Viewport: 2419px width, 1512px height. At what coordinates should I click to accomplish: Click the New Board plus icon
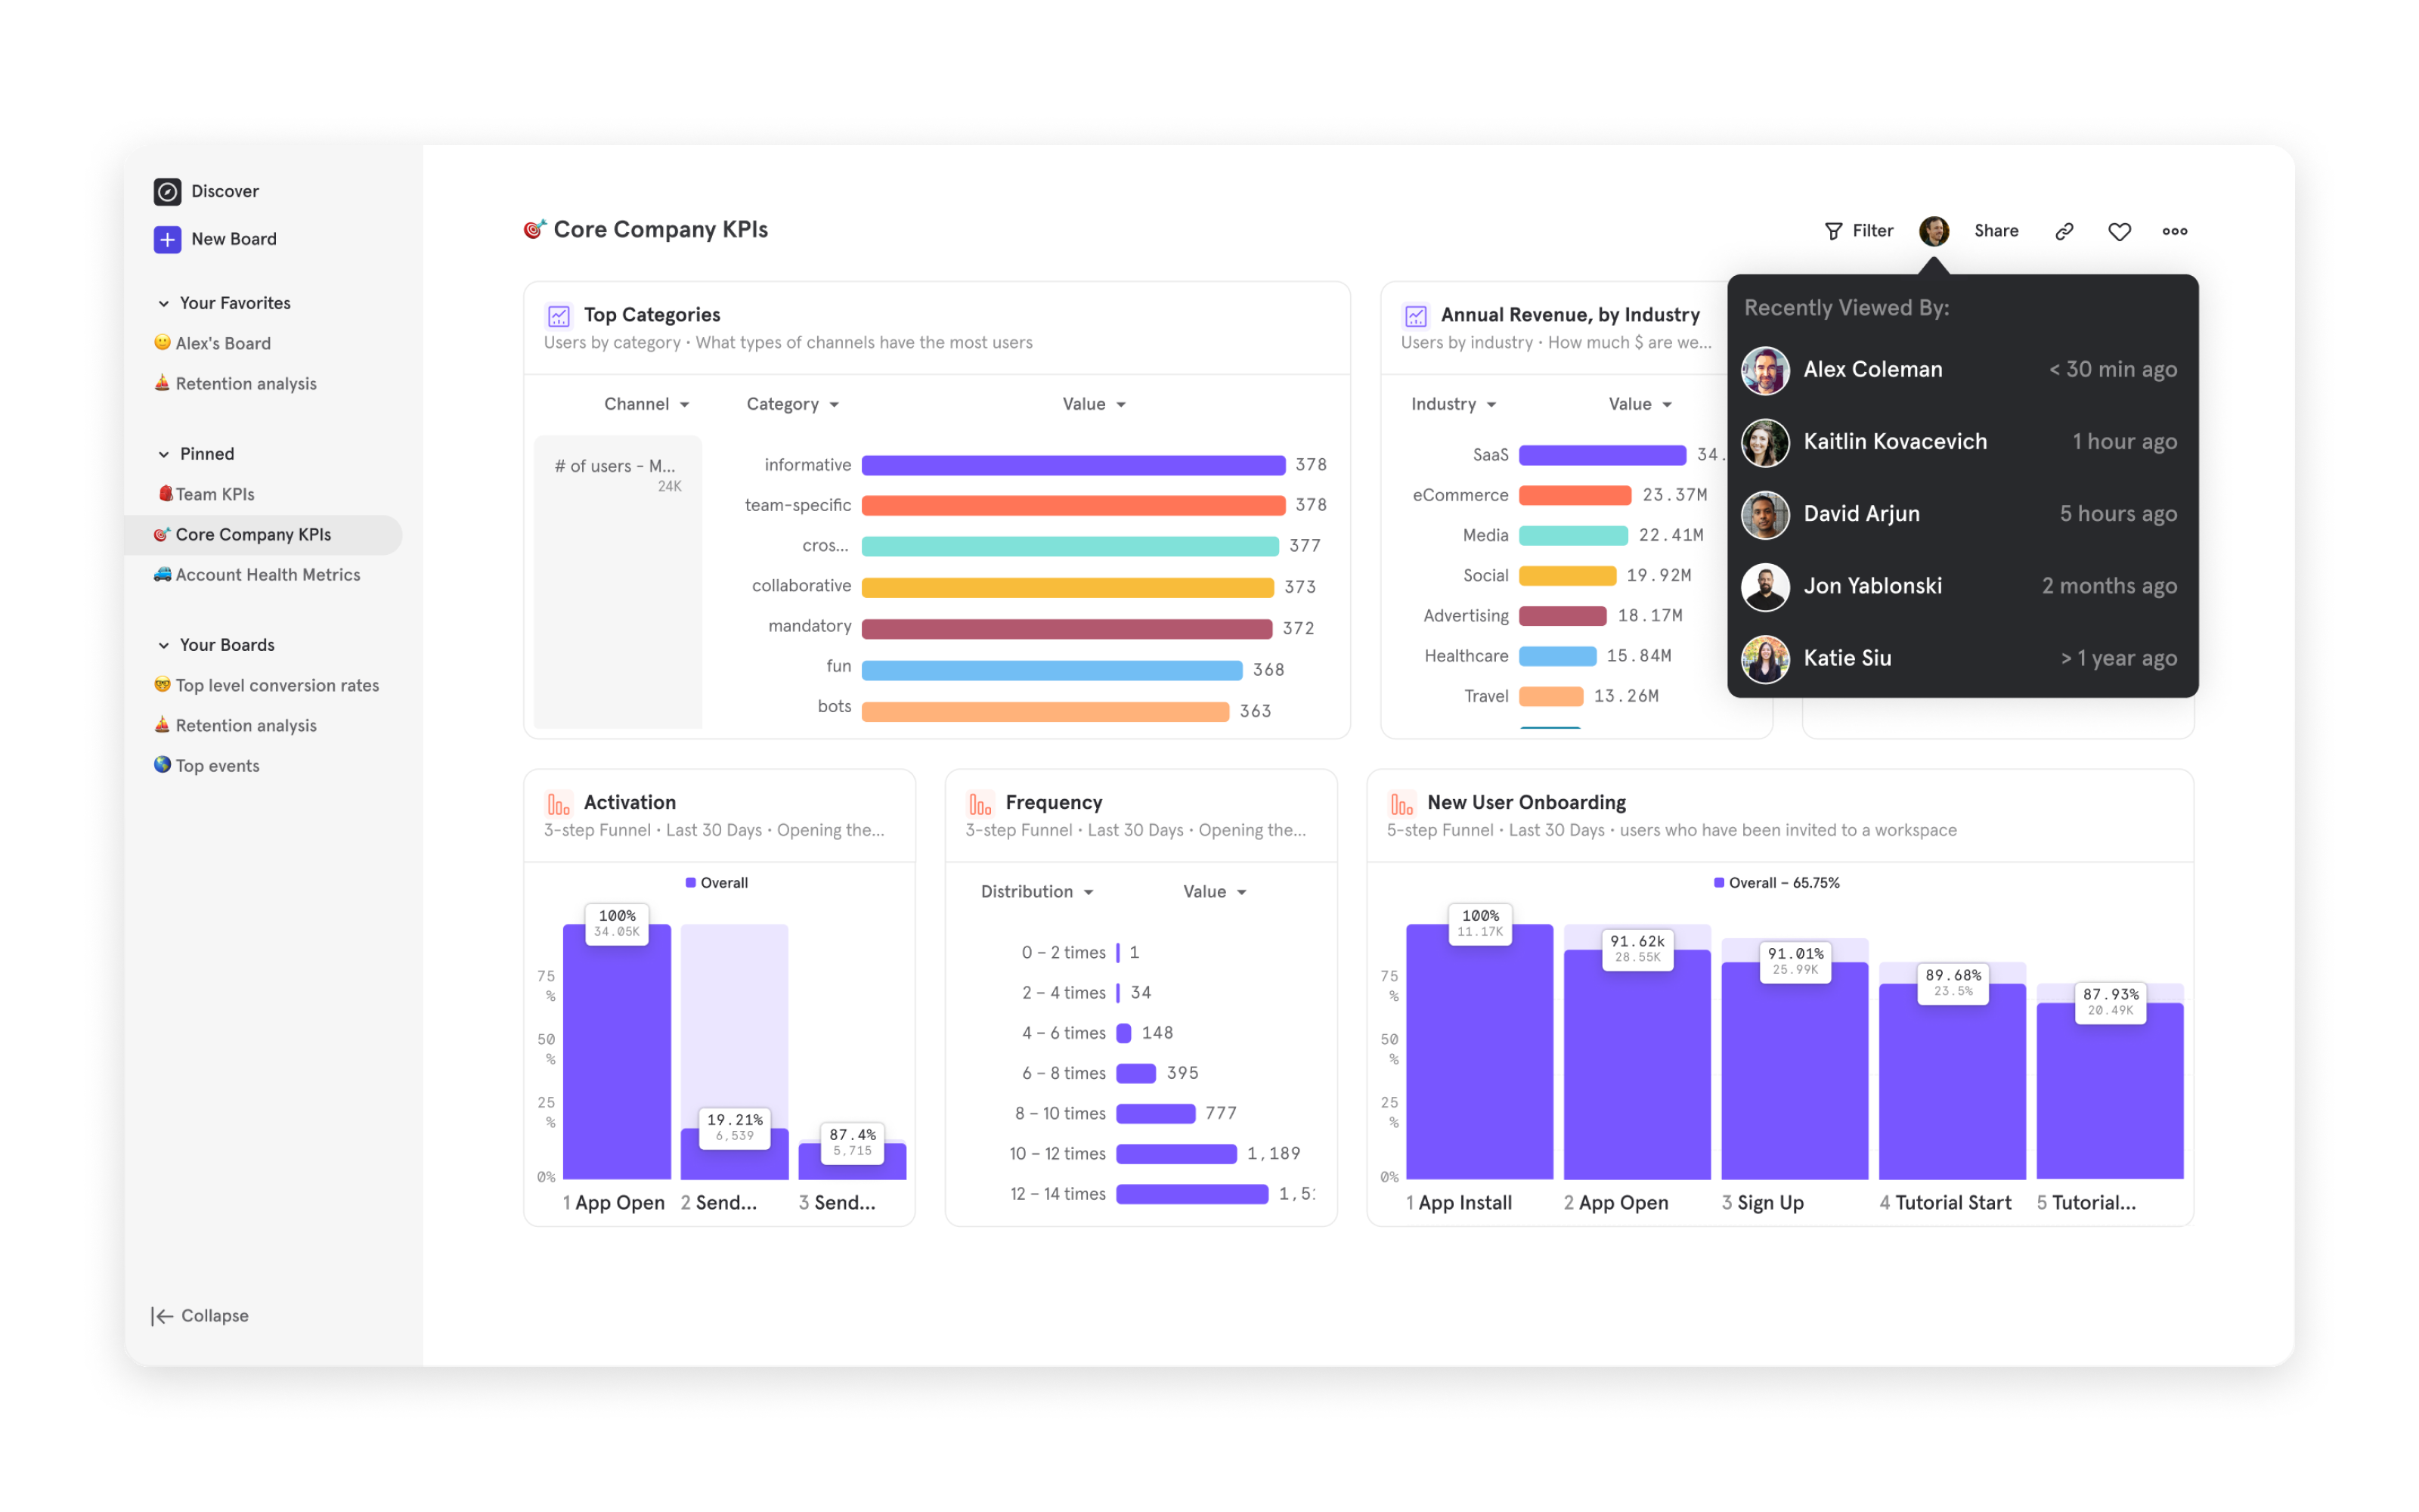(x=167, y=239)
